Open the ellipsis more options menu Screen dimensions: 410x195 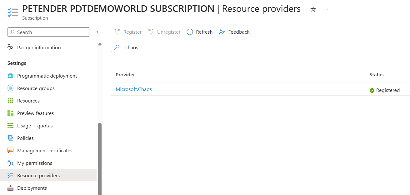(x=326, y=9)
